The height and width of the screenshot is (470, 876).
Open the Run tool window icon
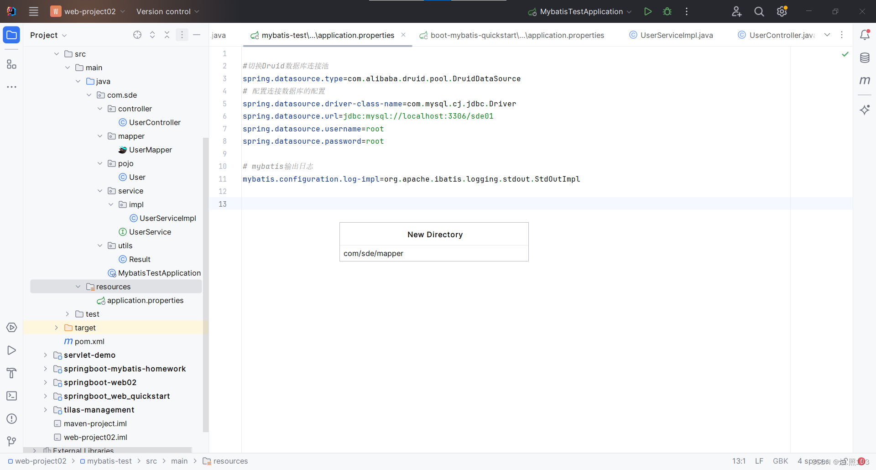(11, 350)
